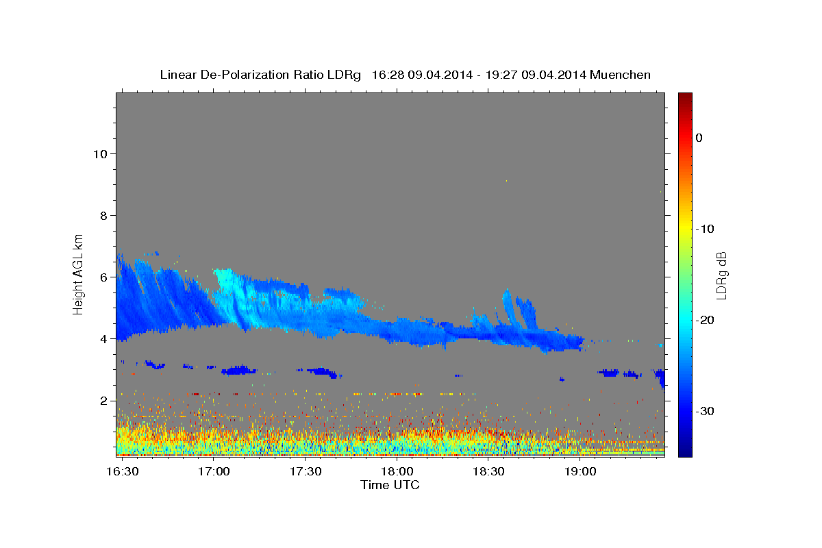Click the colorbar tick label '-30'
Screen dimensions: 822x548
[705, 411]
